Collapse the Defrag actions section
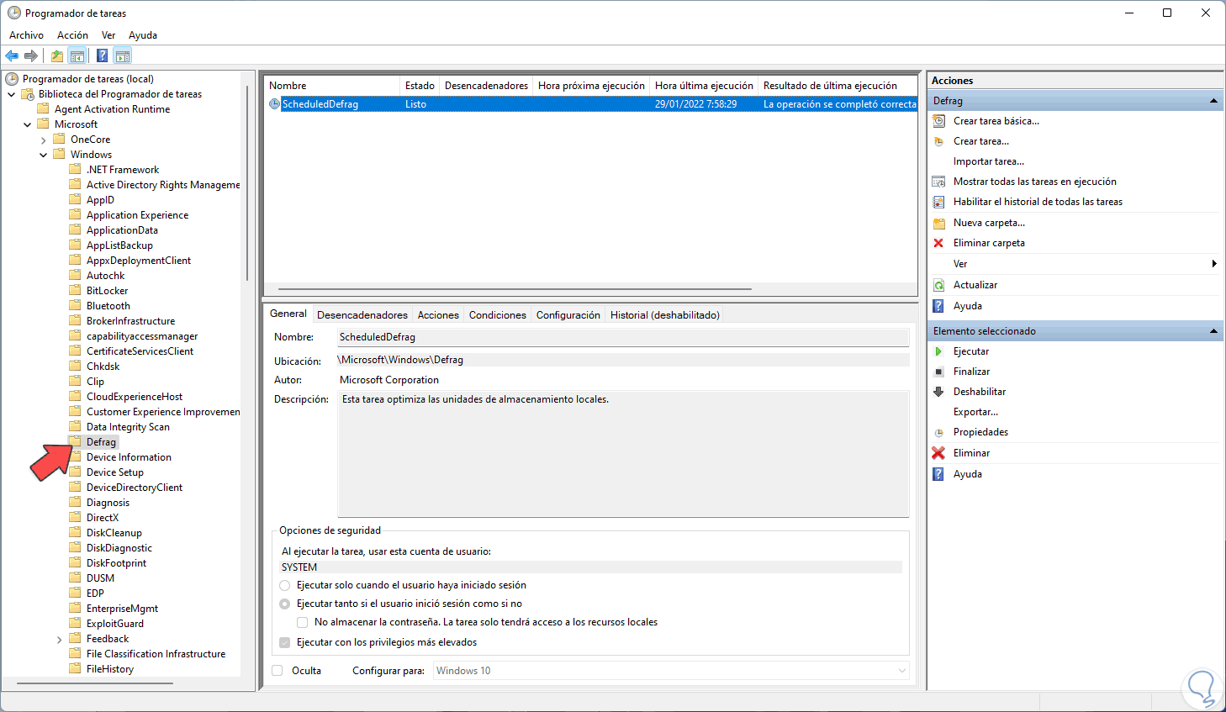 (x=1213, y=101)
